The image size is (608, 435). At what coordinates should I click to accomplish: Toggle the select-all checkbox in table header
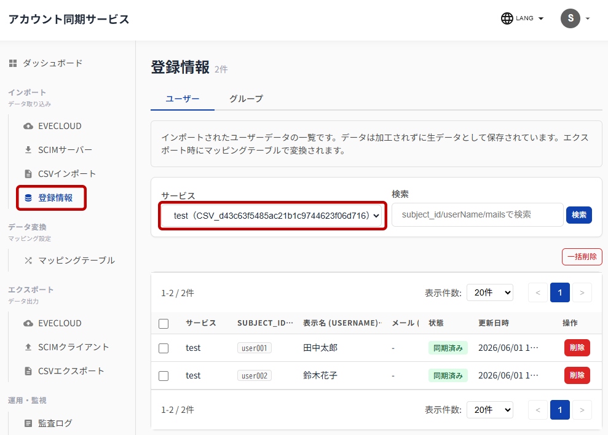click(x=164, y=323)
